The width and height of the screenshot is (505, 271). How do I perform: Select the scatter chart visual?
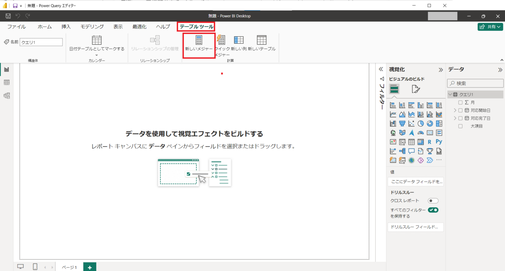pos(411,123)
